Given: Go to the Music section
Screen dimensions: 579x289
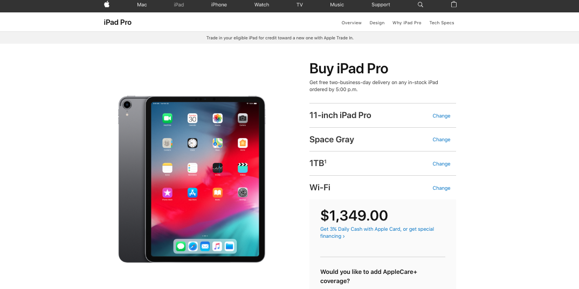Looking at the screenshot, I should click(337, 5).
